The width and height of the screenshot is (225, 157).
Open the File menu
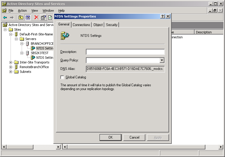click(11, 11)
